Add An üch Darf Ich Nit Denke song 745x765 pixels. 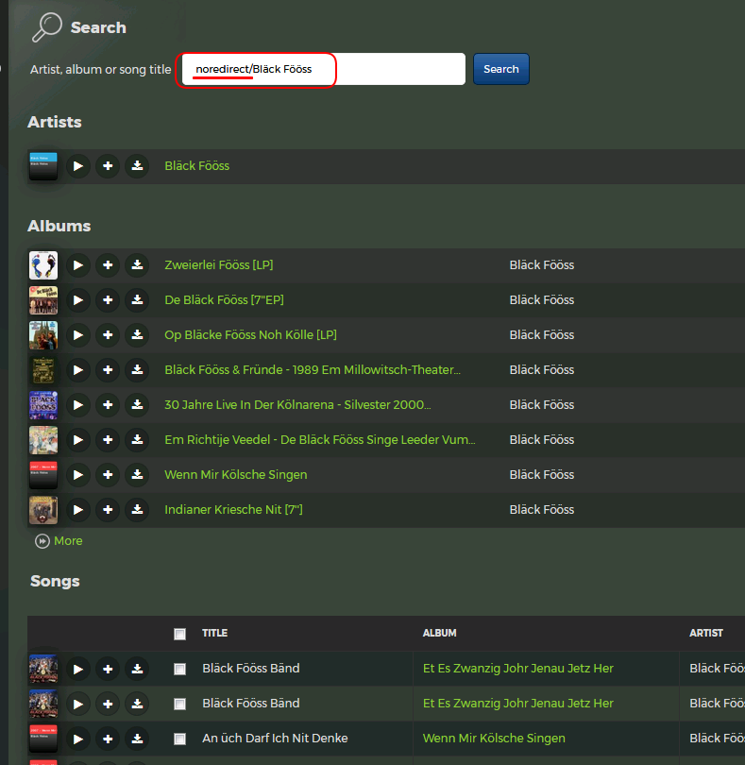click(108, 739)
